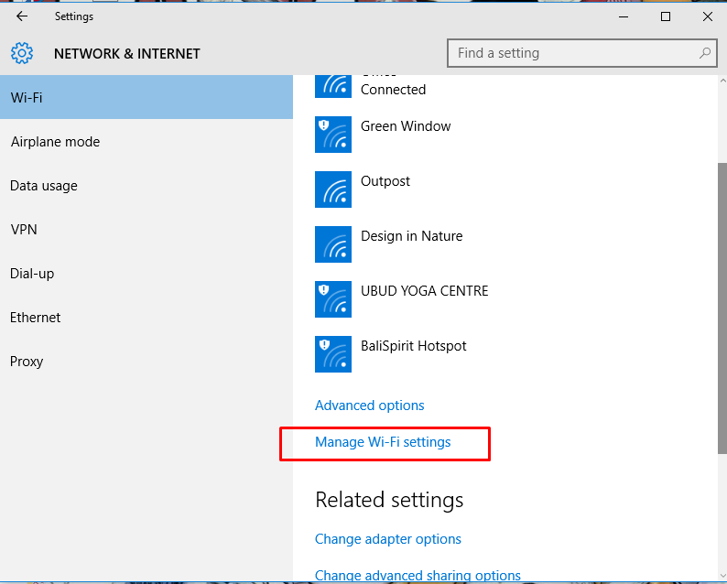The image size is (727, 584).
Task: Close the Settings window
Action: coord(708,16)
